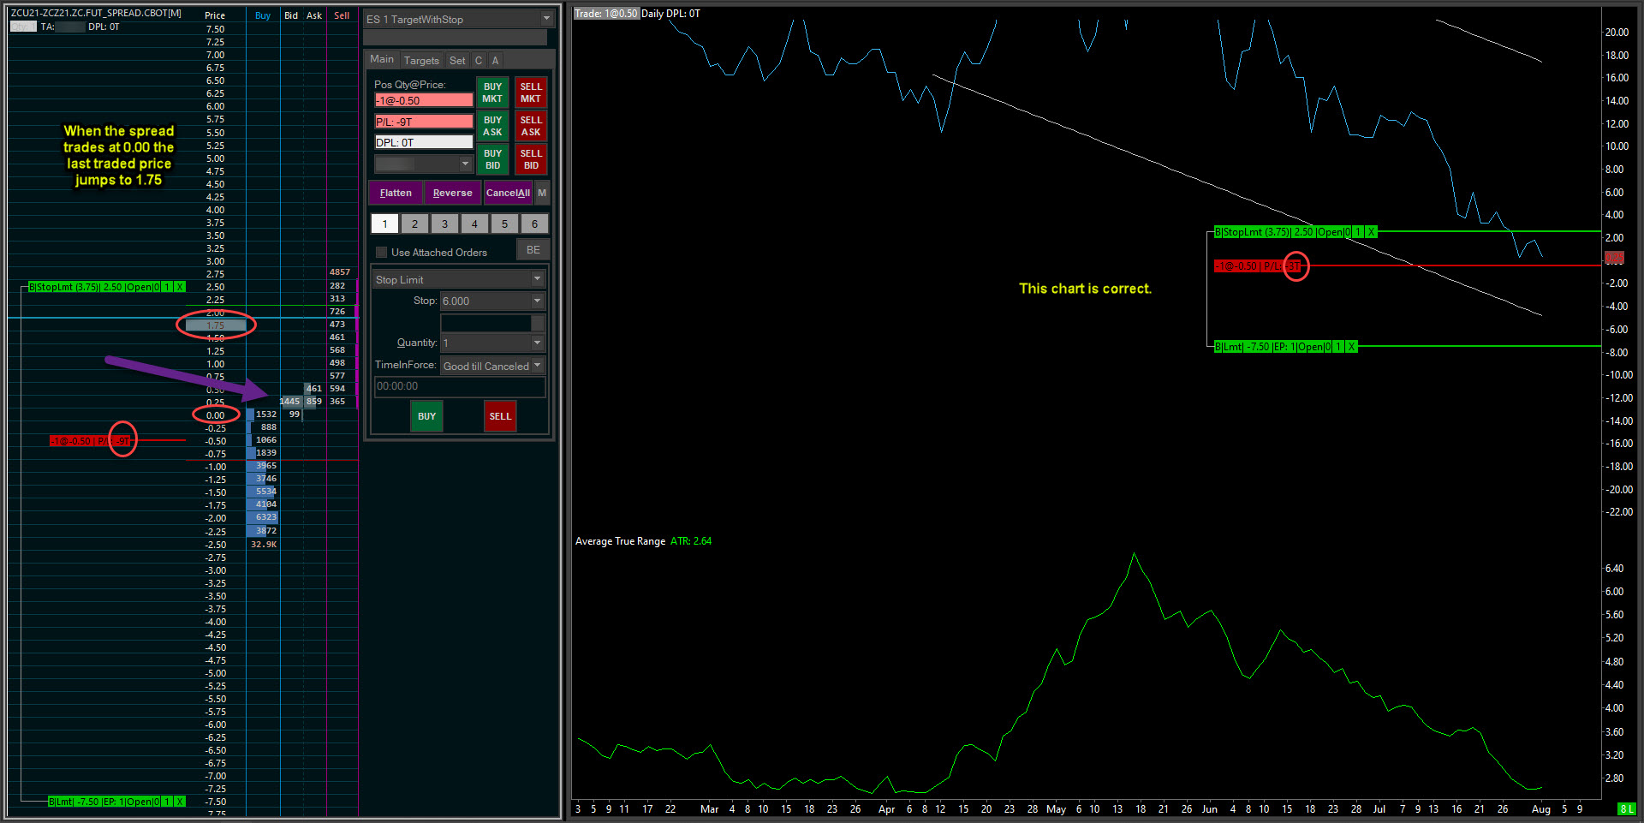Select quantity preset 5
1644x823 pixels.
pyautogui.click(x=504, y=224)
